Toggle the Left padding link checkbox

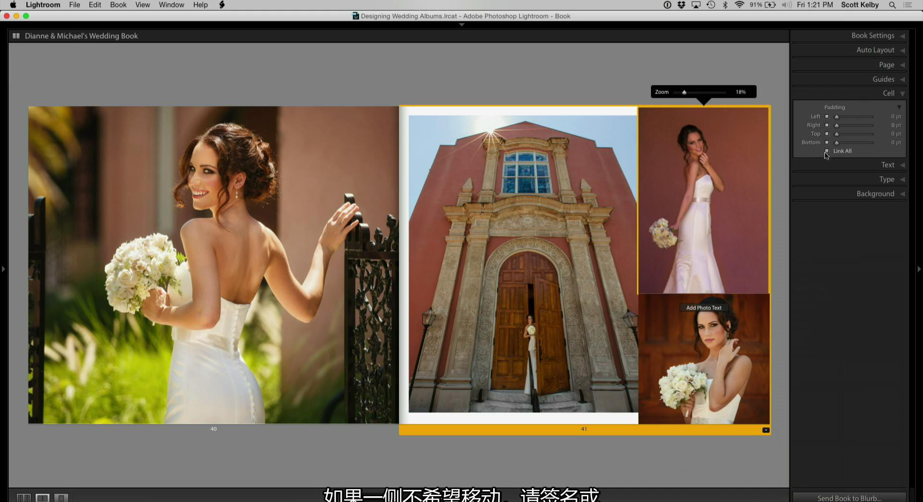point(827,116)
